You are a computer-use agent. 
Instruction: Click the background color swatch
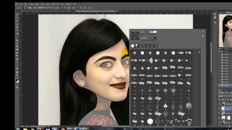(18, 82)
